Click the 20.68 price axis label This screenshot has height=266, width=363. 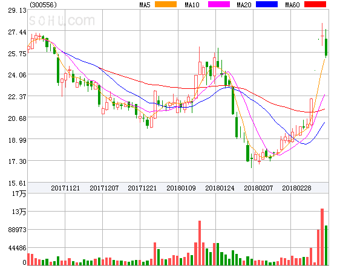tap(17, 118)
